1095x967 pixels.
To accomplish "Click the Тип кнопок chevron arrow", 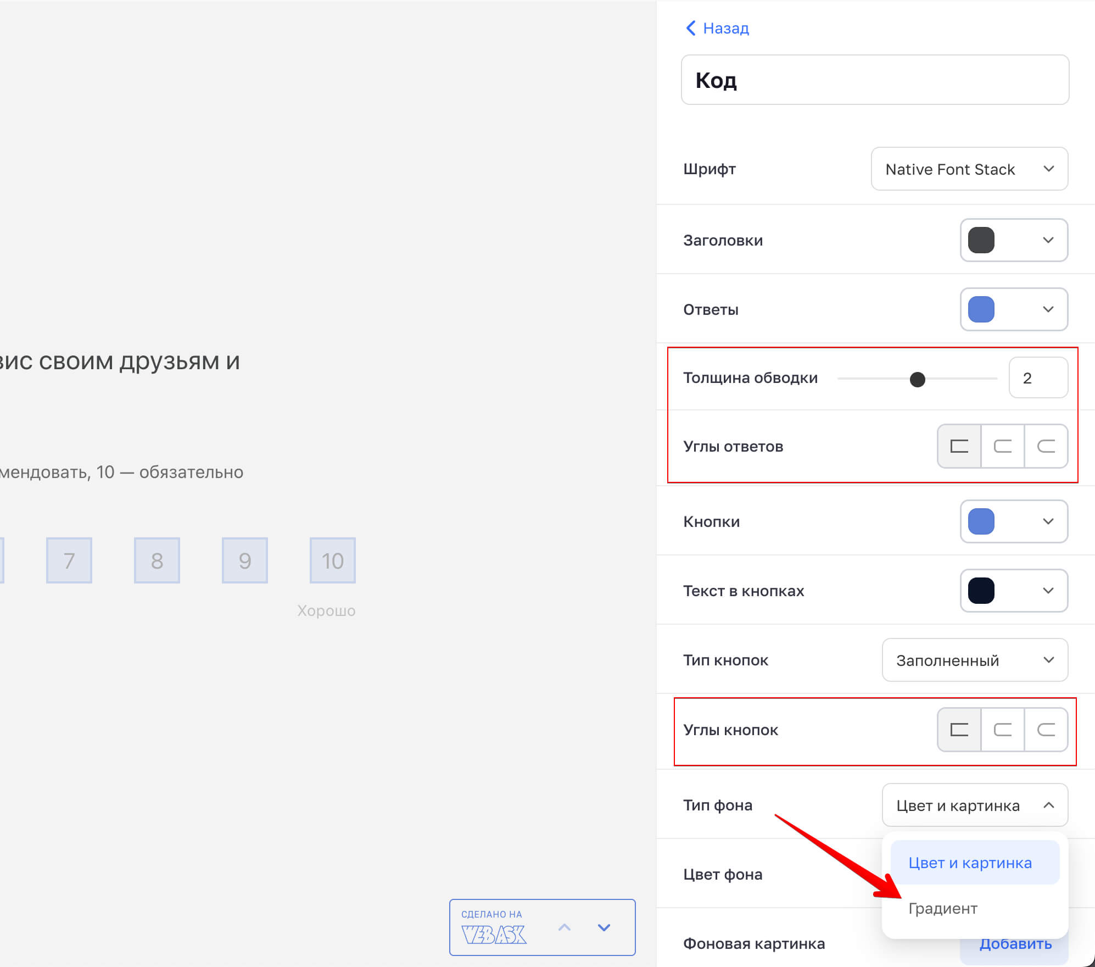I will (x=1048, y=660).
